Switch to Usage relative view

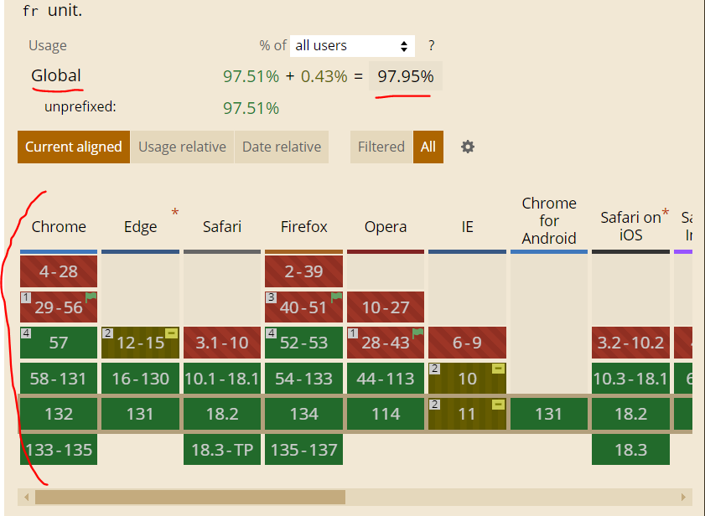pyautogui.click(x=182, y=147)
